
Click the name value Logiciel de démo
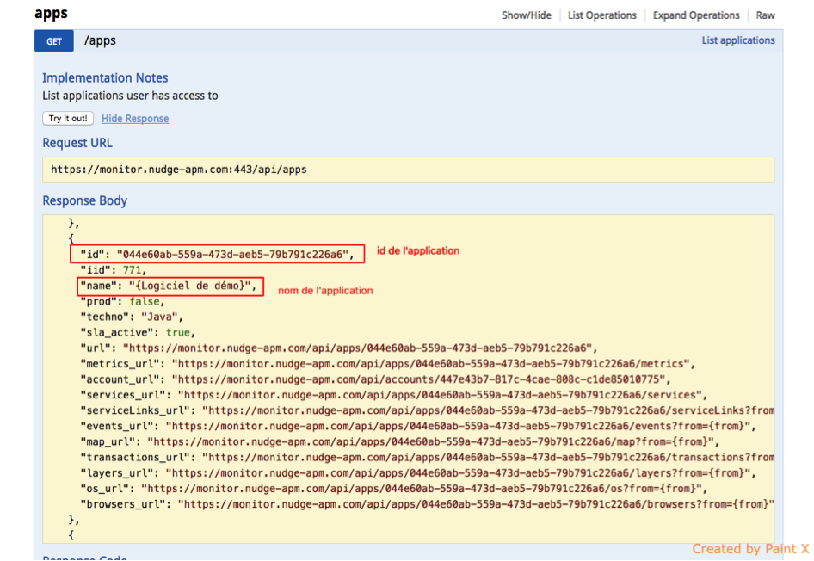click(x=193, y=287)
